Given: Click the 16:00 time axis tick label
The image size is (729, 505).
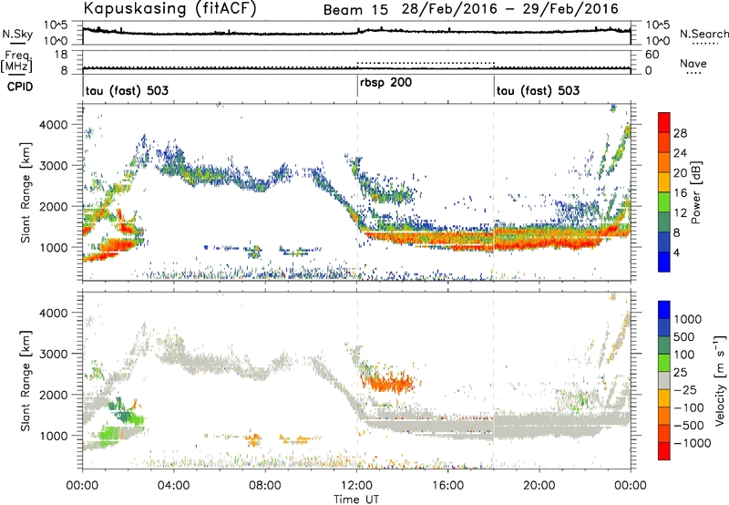Looking at the screenshot, I should pos(447,485).
